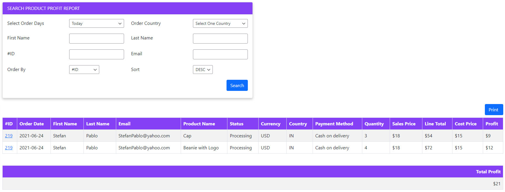
Task: Click the Profit column header
Action: (x=492, y=124)
